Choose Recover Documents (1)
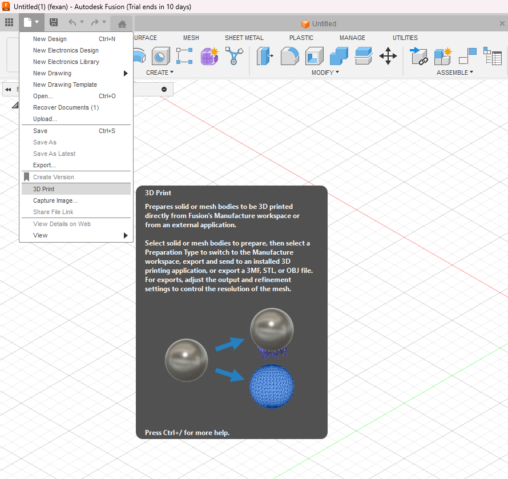The height and width of the screenshot is (479, 508). (x=76, y=107)
